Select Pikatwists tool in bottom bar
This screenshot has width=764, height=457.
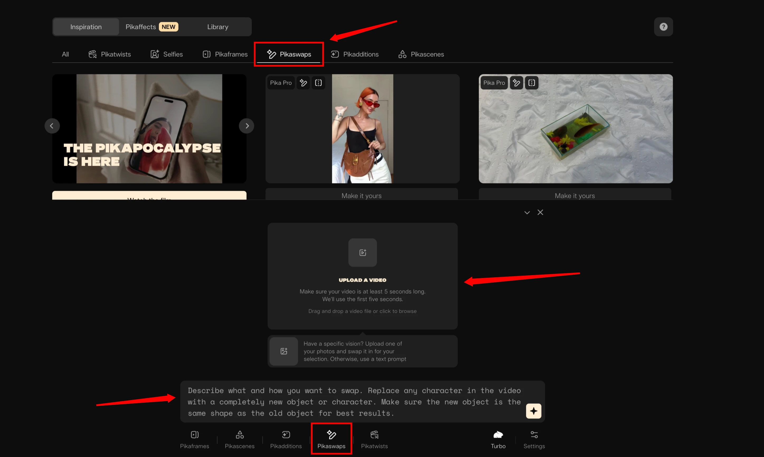(x=374, y=439)
